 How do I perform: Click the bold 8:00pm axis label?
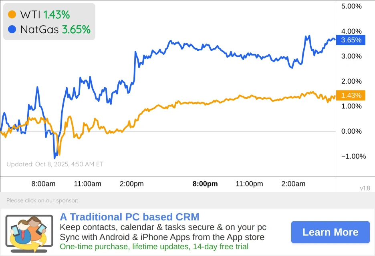click(205, 184)
